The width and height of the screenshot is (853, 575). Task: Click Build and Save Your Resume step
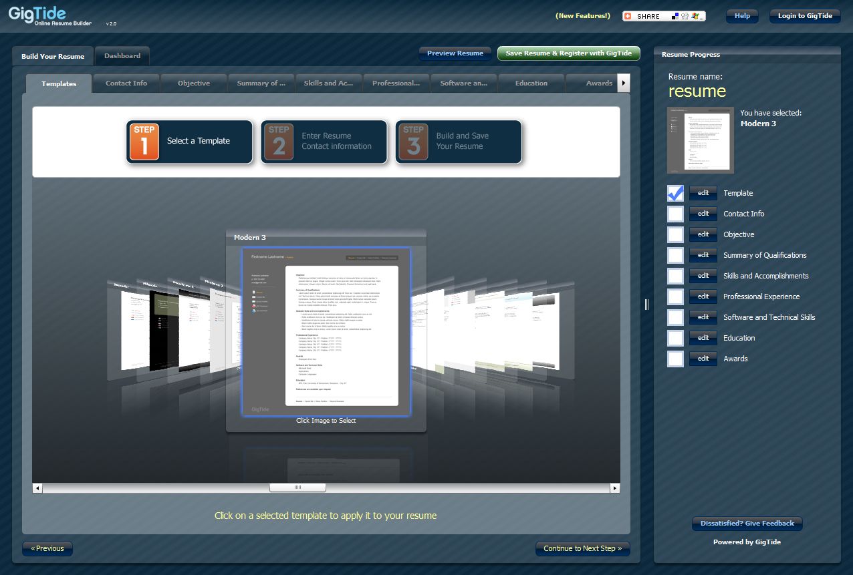(458, 142)
